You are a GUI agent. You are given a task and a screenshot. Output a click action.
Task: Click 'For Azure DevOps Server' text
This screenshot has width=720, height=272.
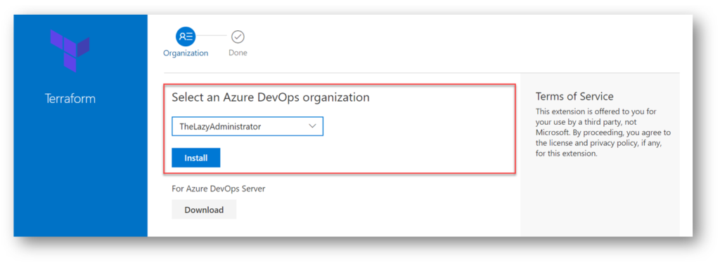pos(218,188)
